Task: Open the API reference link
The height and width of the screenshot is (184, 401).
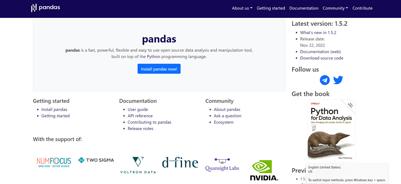Action: coord(140,116)
